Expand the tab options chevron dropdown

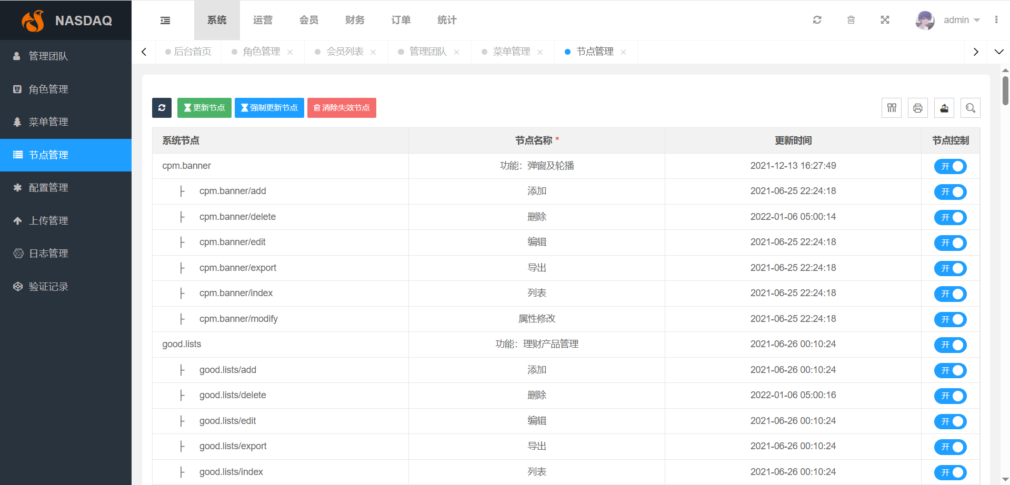click(999, 52)
